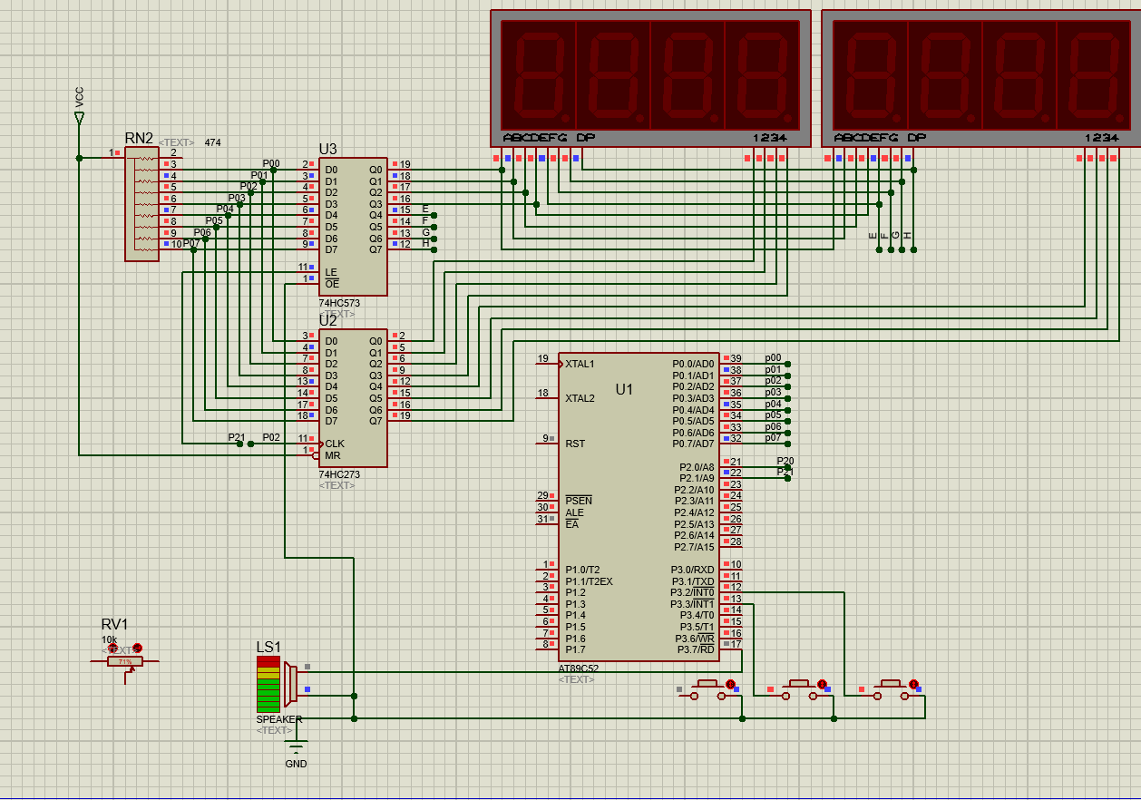Click the AT89C52 part name text
The height and width of the screenshot is (800, 1141).
(x=578, y=668)
